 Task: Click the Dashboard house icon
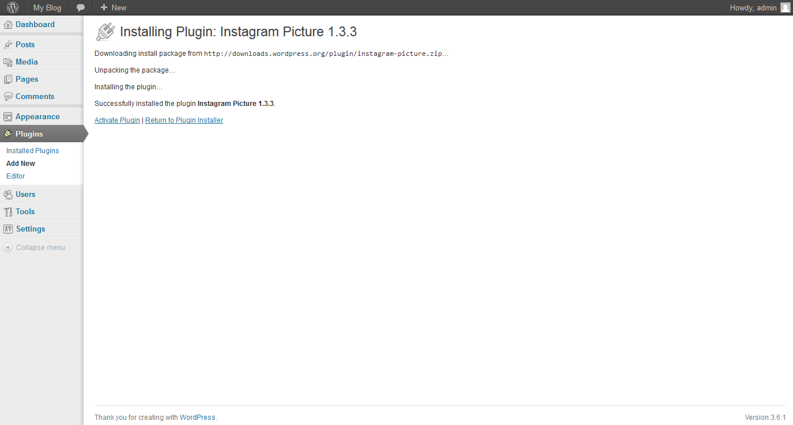[8, 25]
